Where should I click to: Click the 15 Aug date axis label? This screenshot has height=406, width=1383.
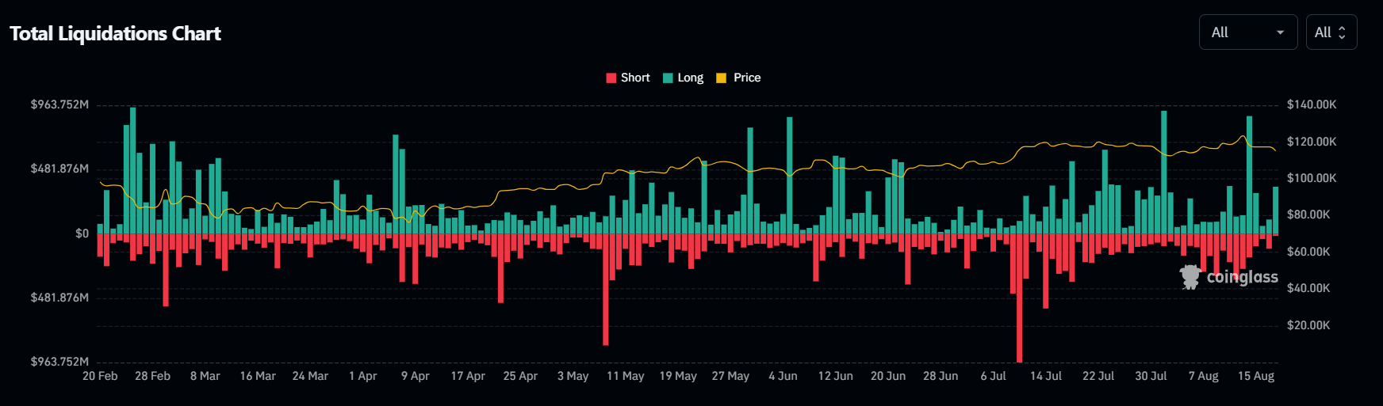[1256, 376]
